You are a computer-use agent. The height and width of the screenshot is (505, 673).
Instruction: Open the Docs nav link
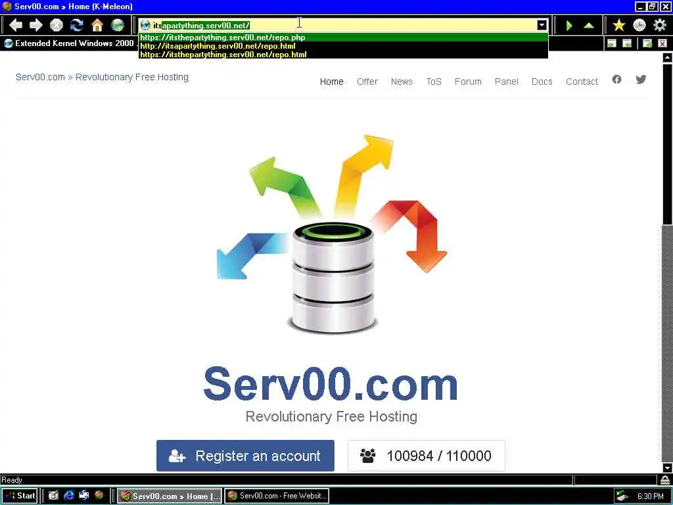click(x=542, y=82)
